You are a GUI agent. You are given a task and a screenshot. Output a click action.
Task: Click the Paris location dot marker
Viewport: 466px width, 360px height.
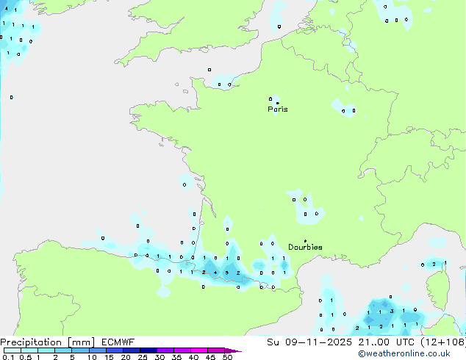pyautogui.click(x=278, y=103)
